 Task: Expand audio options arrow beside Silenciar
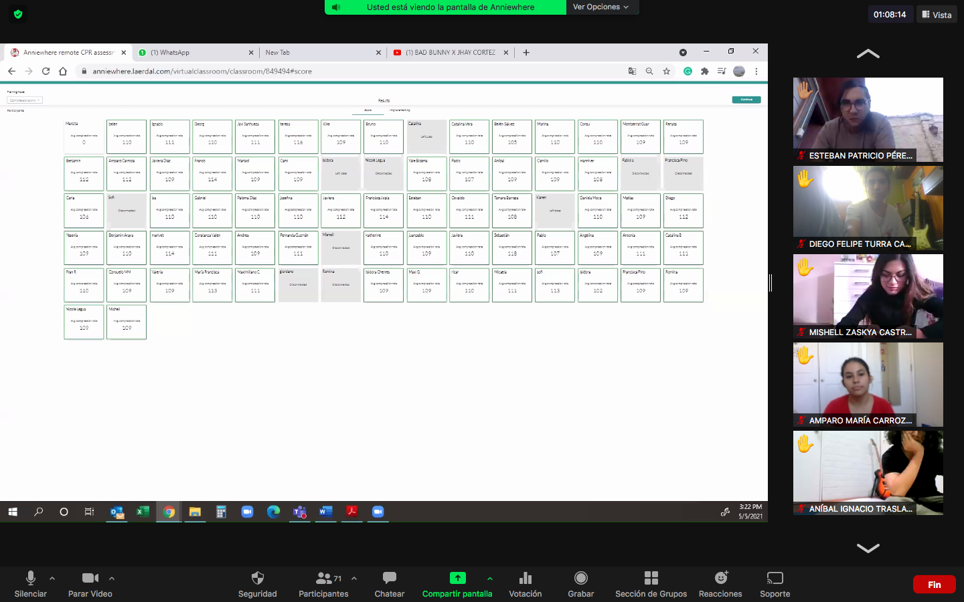52,579
